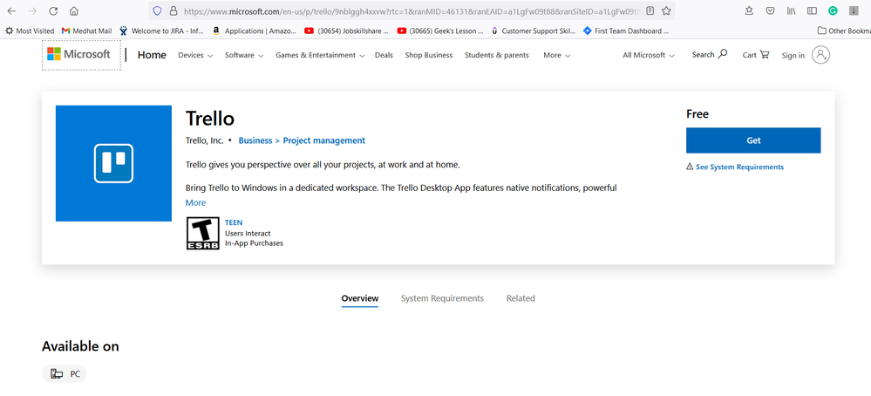
Task: Open the browser home page icon
Action: [74, 10]
